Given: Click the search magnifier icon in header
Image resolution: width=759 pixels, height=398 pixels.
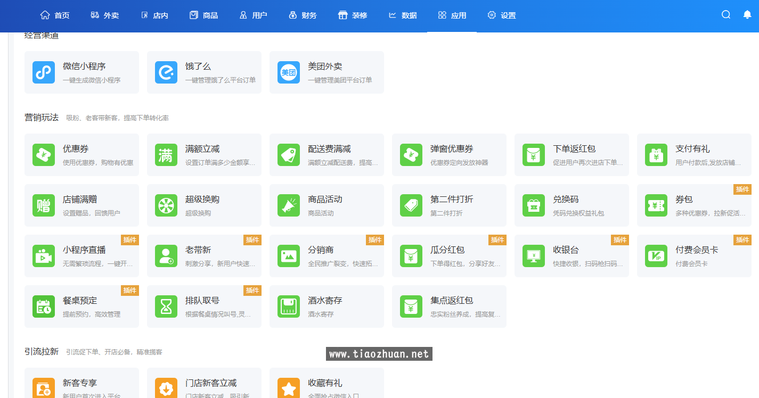Looking at the screenshot, I should point(725,15).
